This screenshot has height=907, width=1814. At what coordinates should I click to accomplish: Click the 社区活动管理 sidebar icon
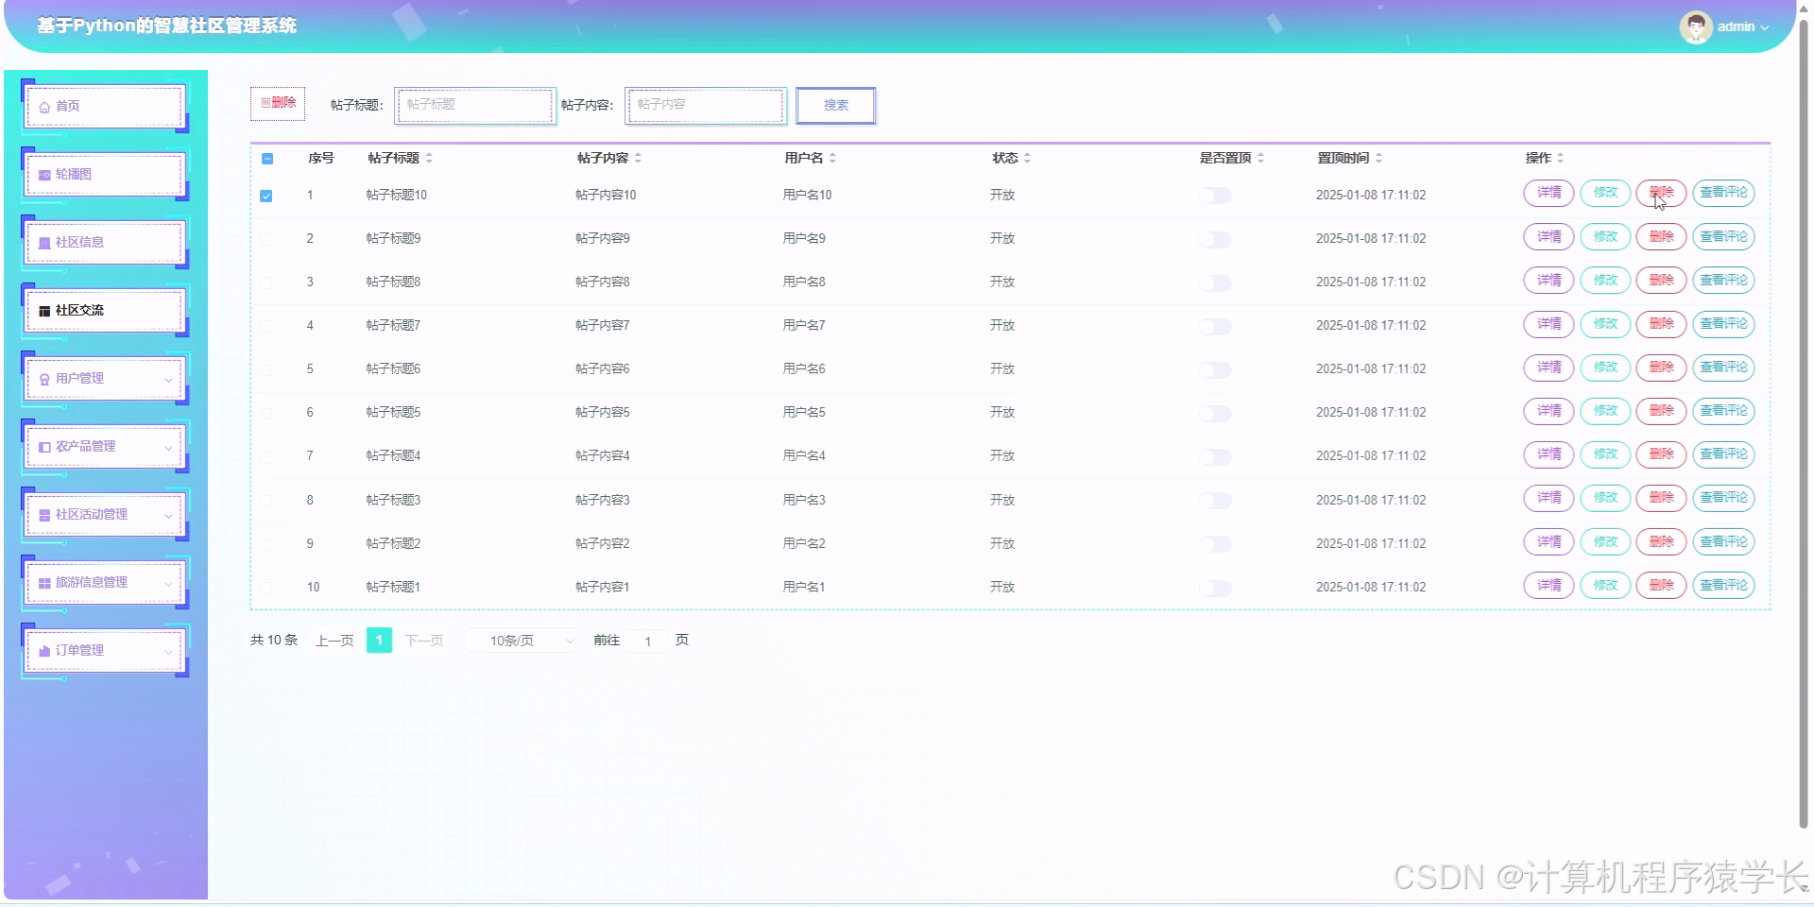pyautogui.click(x=44, y=515)
